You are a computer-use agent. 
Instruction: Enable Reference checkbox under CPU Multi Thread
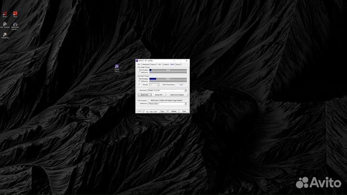point(139,81)
